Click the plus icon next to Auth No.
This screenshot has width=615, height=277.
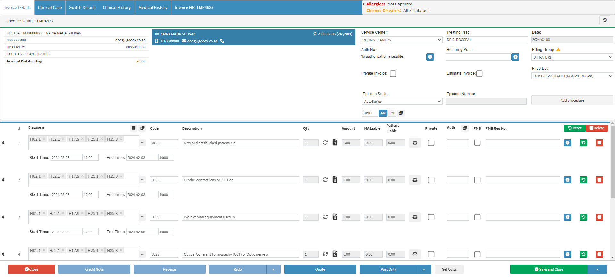point(430,57)
